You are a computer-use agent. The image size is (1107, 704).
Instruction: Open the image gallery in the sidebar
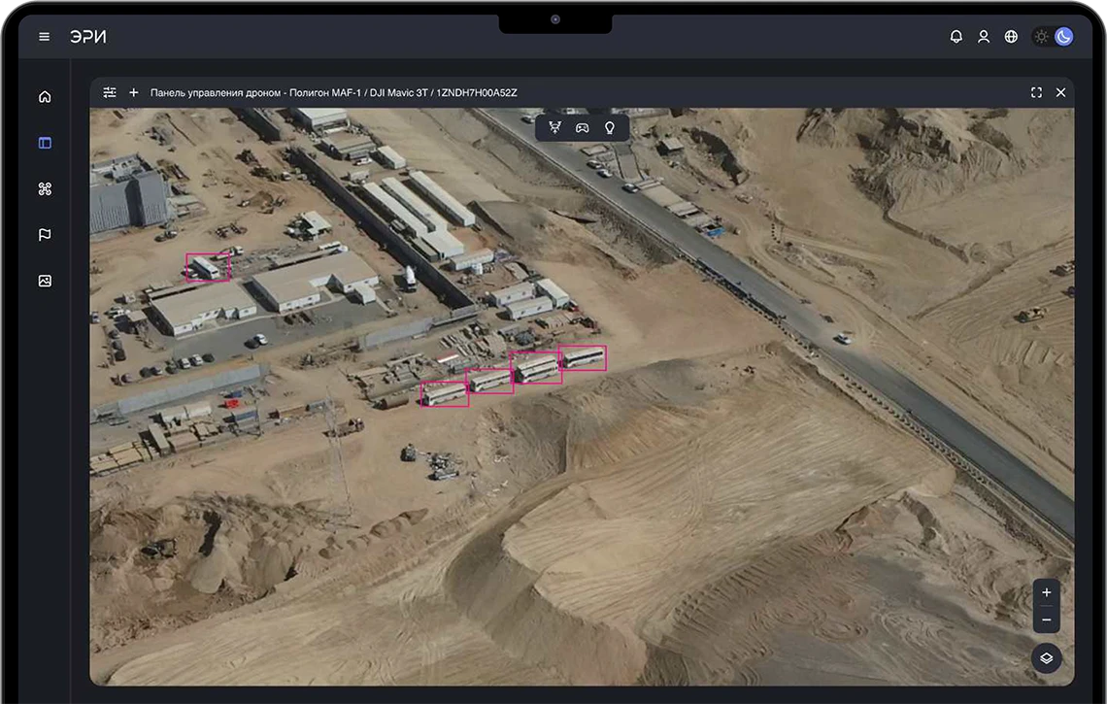(45, 281)
